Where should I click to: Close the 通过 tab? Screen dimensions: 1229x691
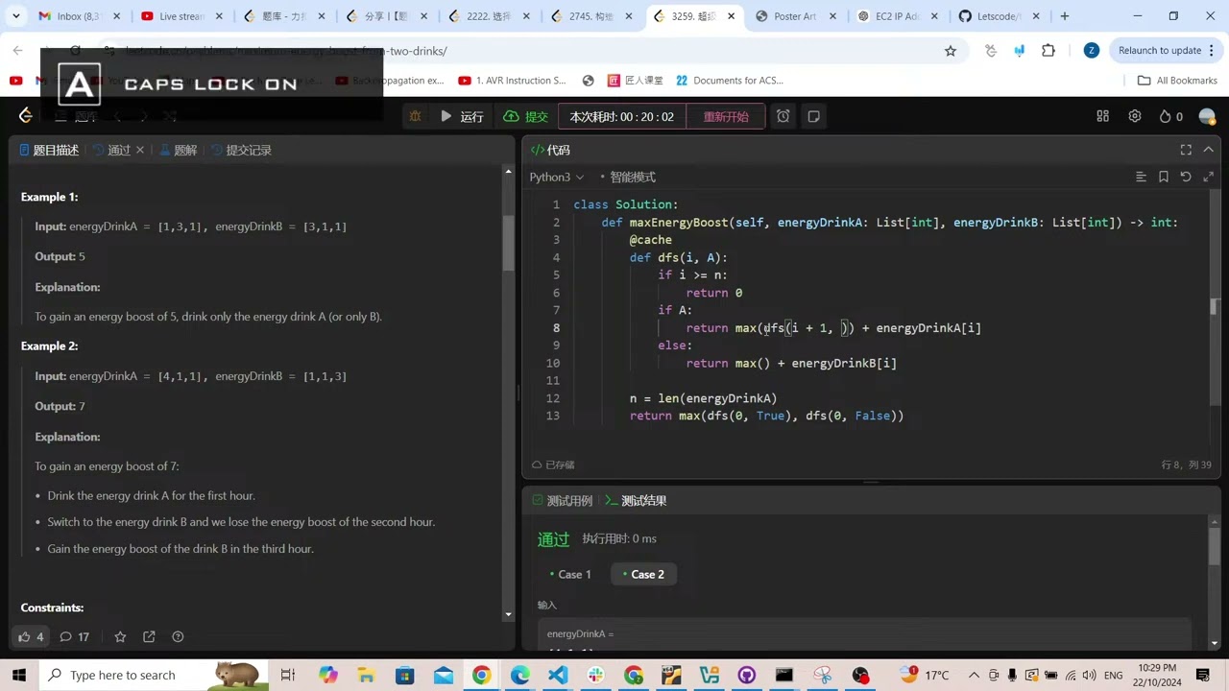140,150
